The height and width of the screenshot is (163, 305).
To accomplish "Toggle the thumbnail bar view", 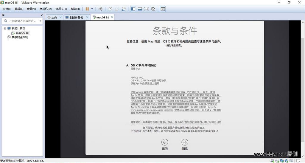I will click(x=140, y=9).
